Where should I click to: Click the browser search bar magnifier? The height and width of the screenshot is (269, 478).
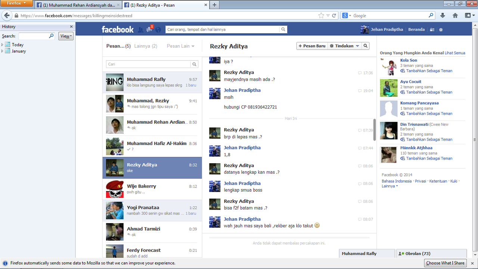431,16
